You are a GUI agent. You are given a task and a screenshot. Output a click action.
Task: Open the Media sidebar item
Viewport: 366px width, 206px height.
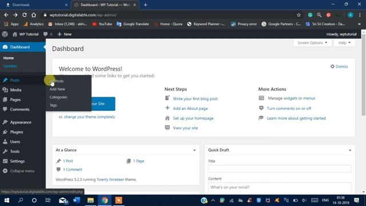point(23,90)
